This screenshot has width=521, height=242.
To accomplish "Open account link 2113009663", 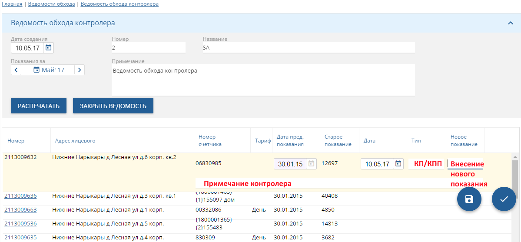I will [x=20, y=210].
